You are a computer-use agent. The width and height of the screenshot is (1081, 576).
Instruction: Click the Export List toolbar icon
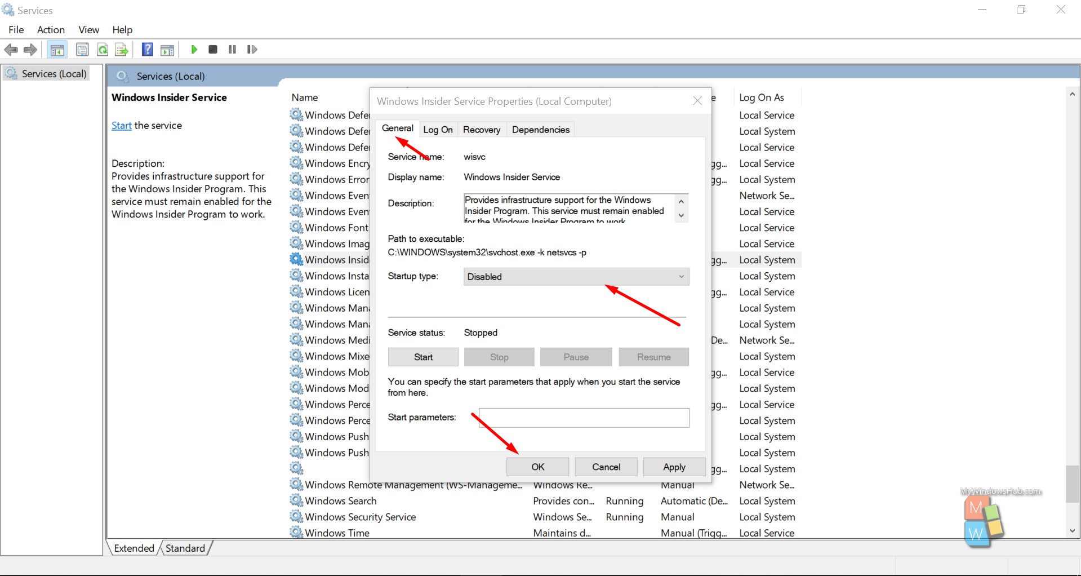122,50
